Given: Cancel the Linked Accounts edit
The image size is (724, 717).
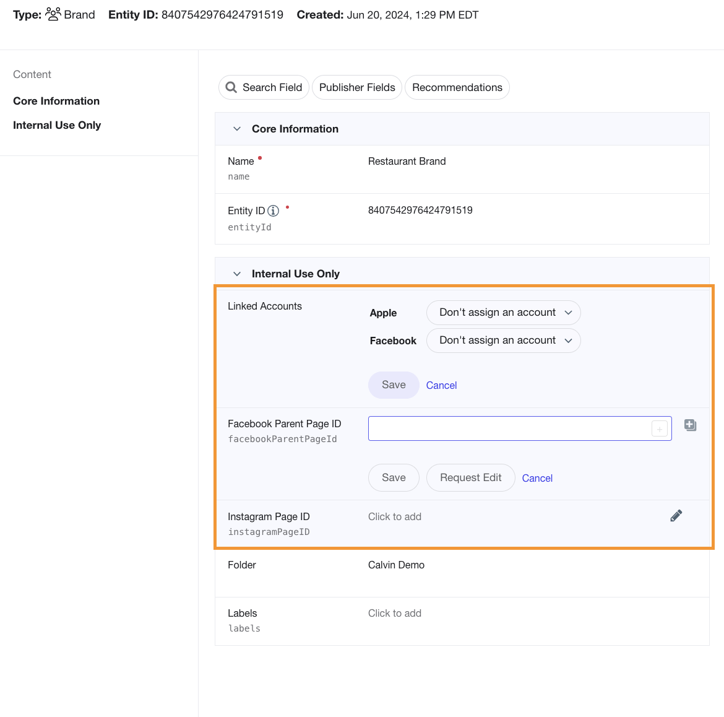Looking at the screenshot, I should click(x=441, y=385).
